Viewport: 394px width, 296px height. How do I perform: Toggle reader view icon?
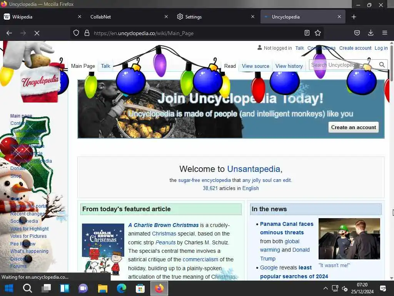[307, 33]
